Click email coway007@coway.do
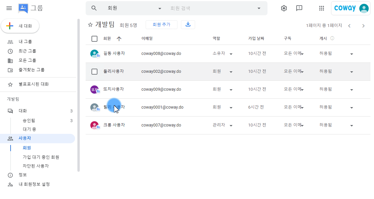 tap(161, 125)
